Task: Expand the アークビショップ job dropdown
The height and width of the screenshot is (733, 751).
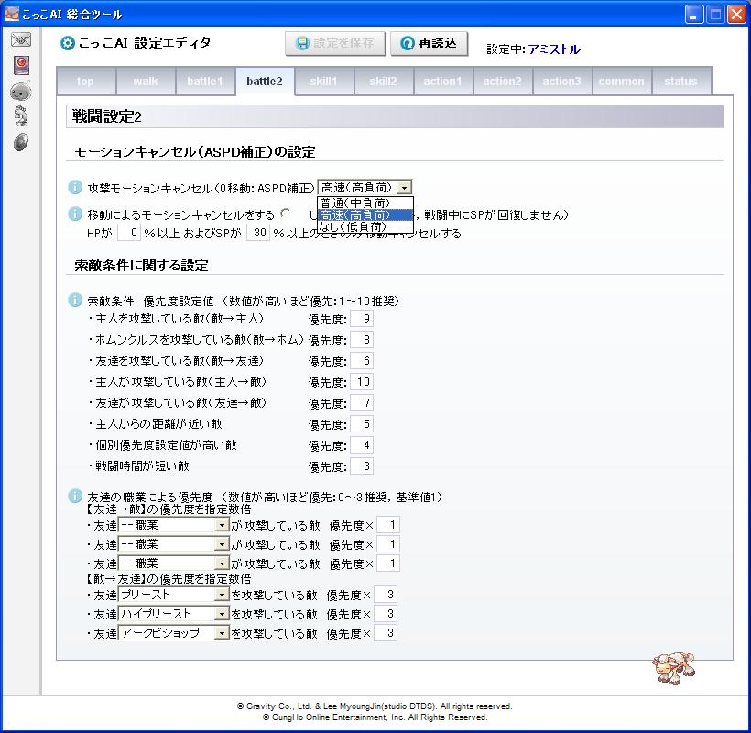Action: (x=221, y=633)
